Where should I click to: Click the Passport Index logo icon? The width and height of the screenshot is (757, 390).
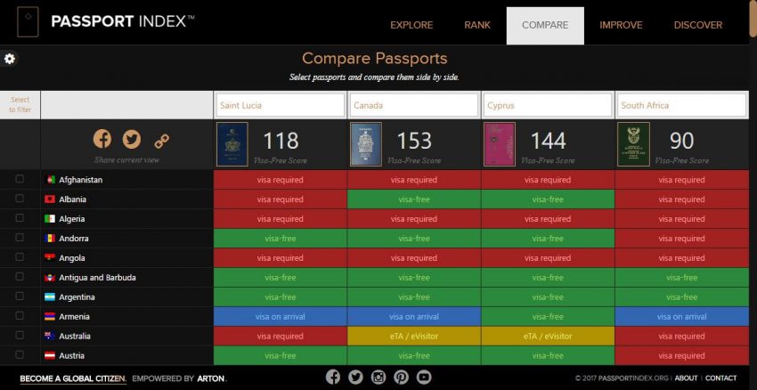28,23
